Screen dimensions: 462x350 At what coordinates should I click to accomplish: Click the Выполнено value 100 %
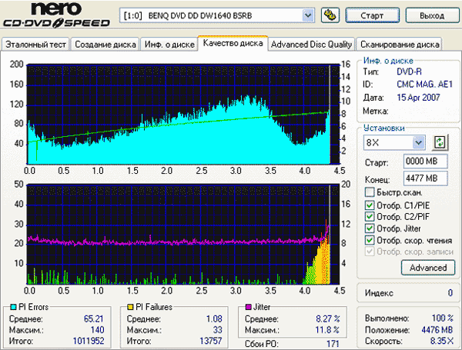(442, 318)
